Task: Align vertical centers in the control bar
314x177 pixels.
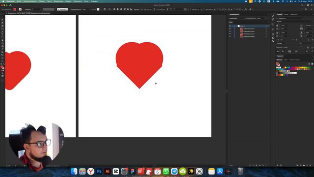Action: 128,9
